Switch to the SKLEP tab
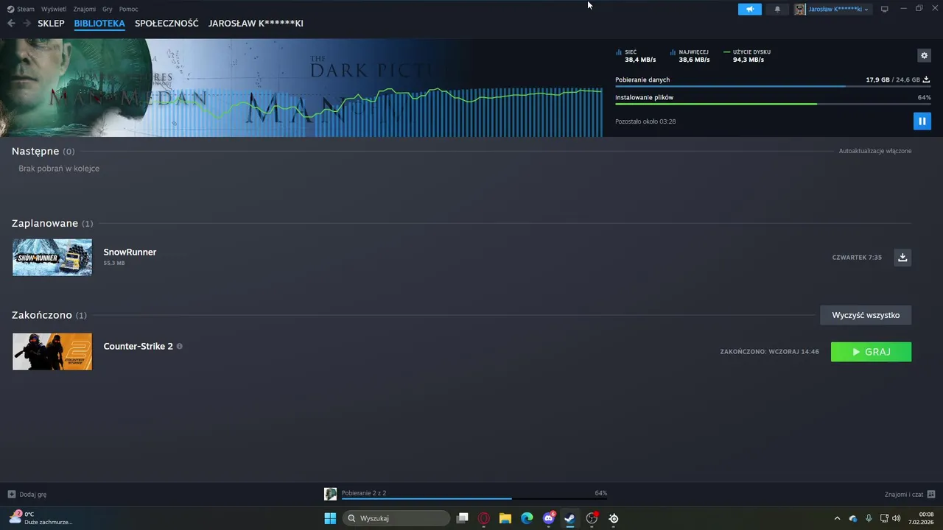The image size is (943, 530). click(51, 23)
